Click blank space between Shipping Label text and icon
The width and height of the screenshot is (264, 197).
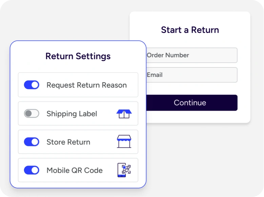coord(106,114)
